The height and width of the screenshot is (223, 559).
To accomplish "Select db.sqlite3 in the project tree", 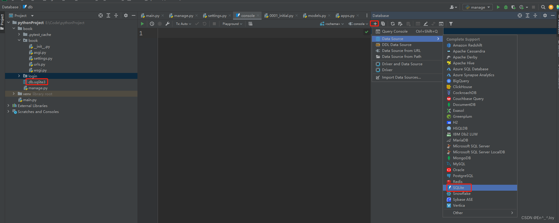I will click(x=37, y=82).
